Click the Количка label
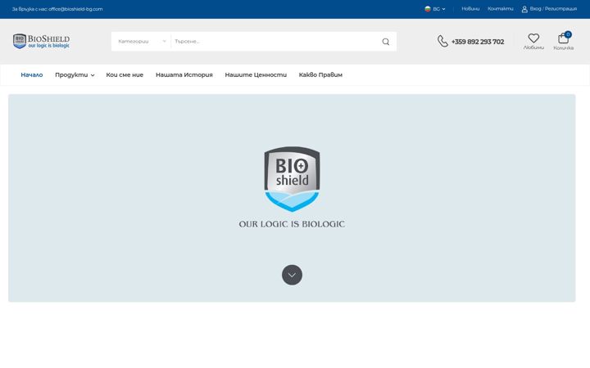Viewport: 590px width, 368px height. (x=563, y=48)
